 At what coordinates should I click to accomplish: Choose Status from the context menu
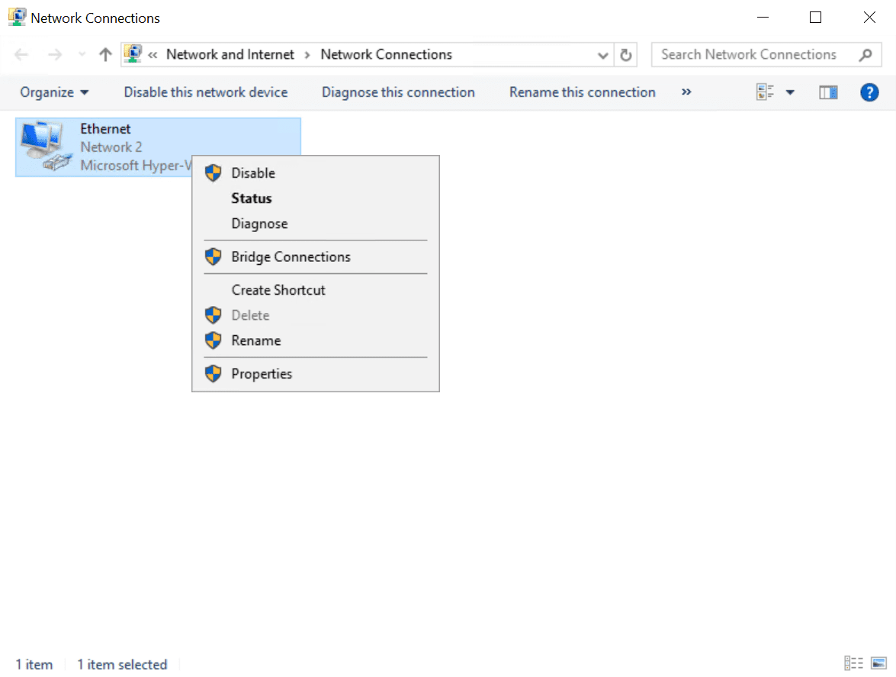pos(316,198)
